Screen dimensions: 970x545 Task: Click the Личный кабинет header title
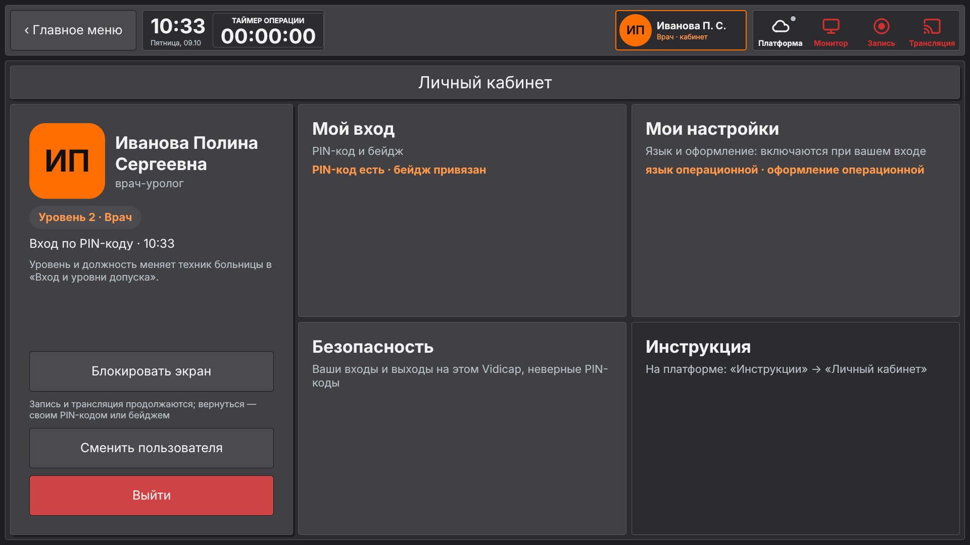(485, 82)
